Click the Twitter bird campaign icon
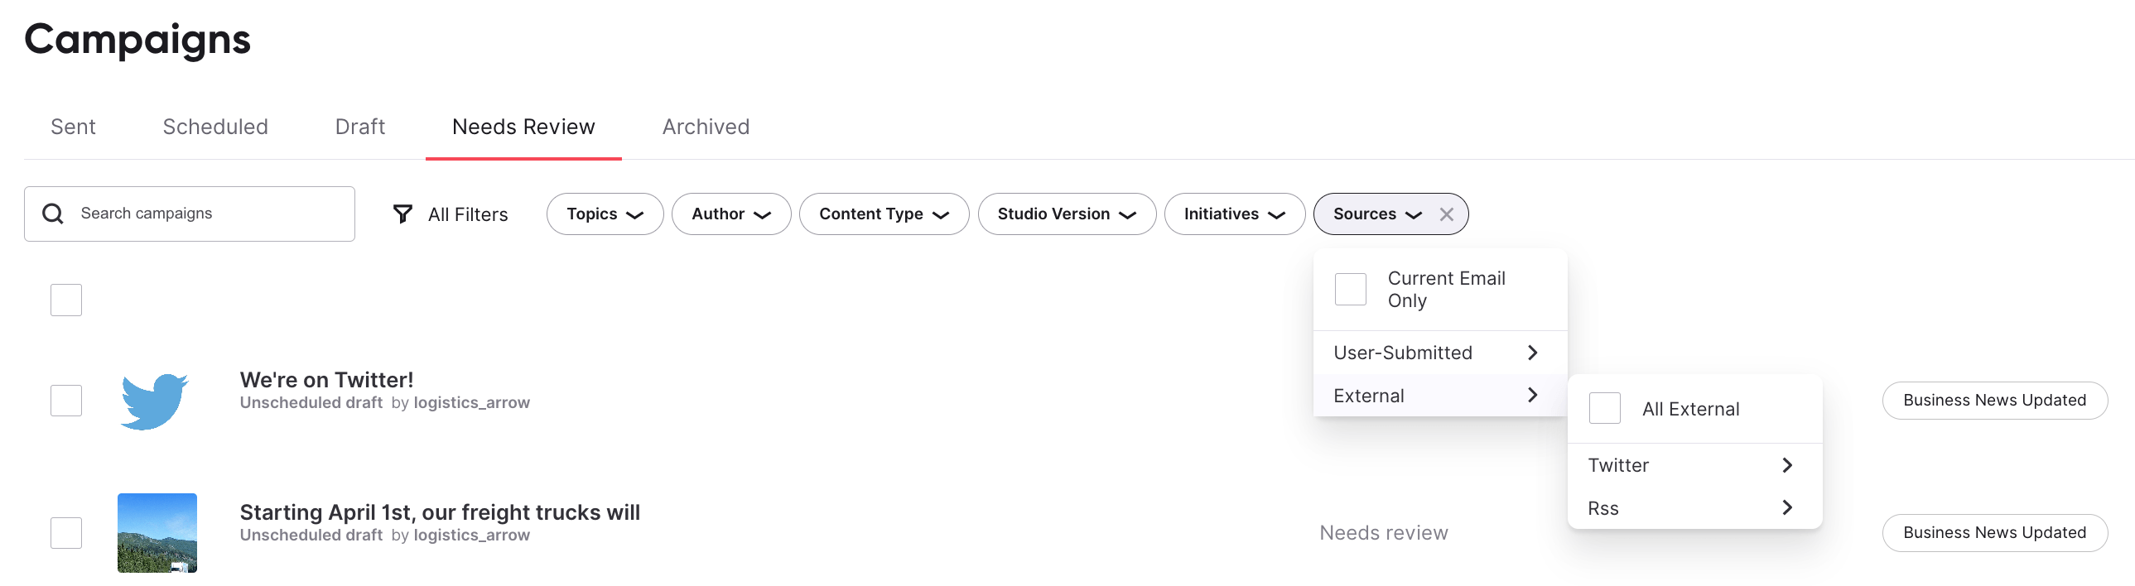 click(155, 401)
